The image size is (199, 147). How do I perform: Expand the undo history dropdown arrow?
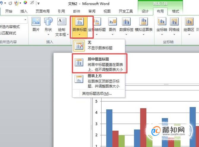[x=5, y=3]
